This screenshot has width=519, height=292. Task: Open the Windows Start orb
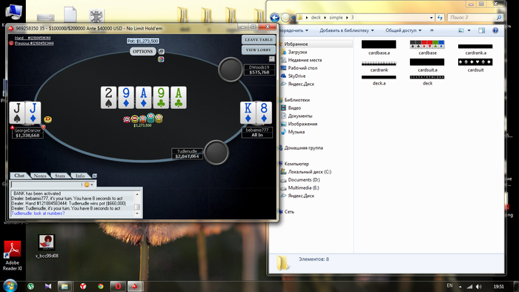(10, 286)
